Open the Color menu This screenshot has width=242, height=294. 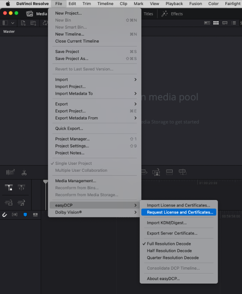pos(213,3)
